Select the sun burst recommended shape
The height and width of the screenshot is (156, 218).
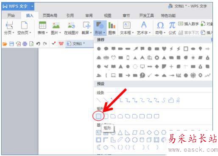(x=193, y=58)
